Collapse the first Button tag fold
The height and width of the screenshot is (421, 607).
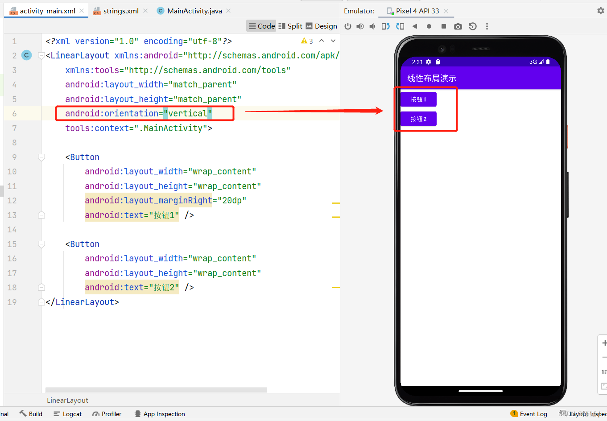click(41, 157)
